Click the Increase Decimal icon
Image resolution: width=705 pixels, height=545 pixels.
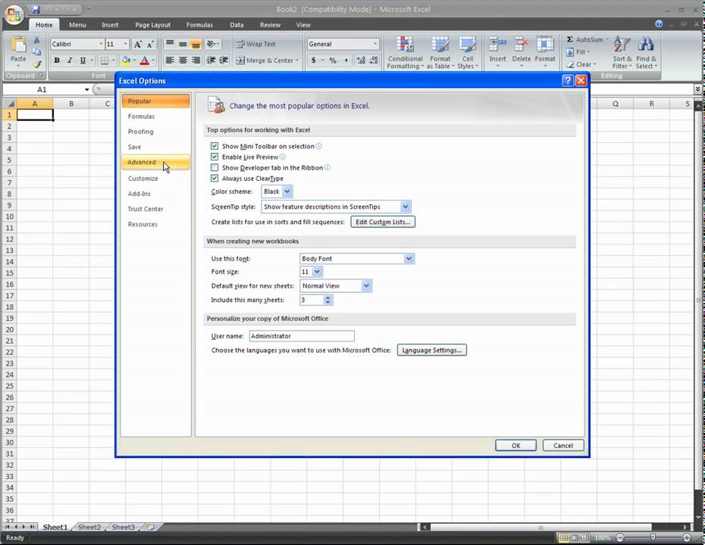361,60
